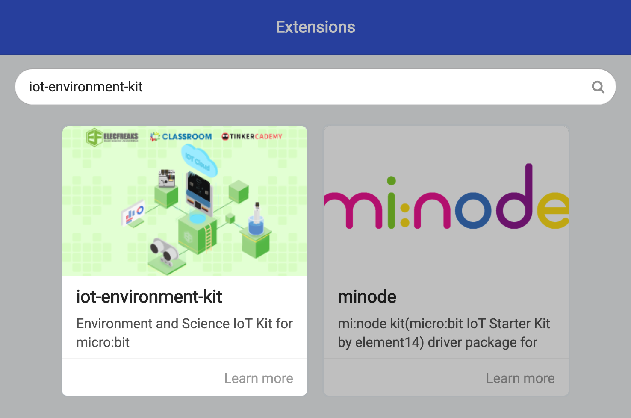Open the mi:node logo card image

[446, 201]
